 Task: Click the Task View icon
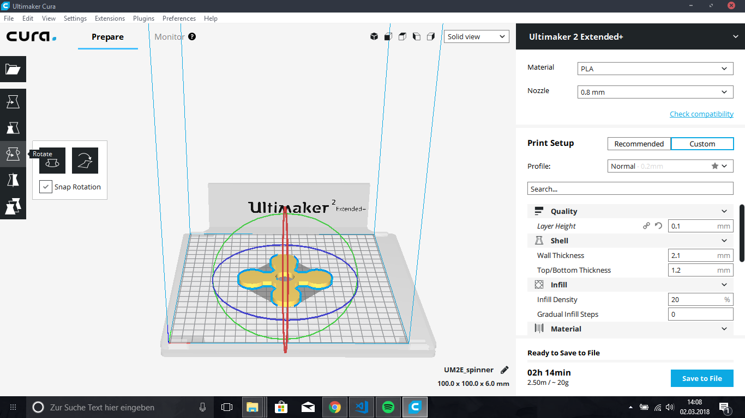click(x=227, y=407)
